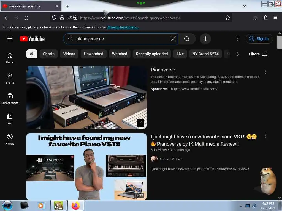
Task: Open the Firefox extensions puzzle icon
Action: [x=265, y=18]
